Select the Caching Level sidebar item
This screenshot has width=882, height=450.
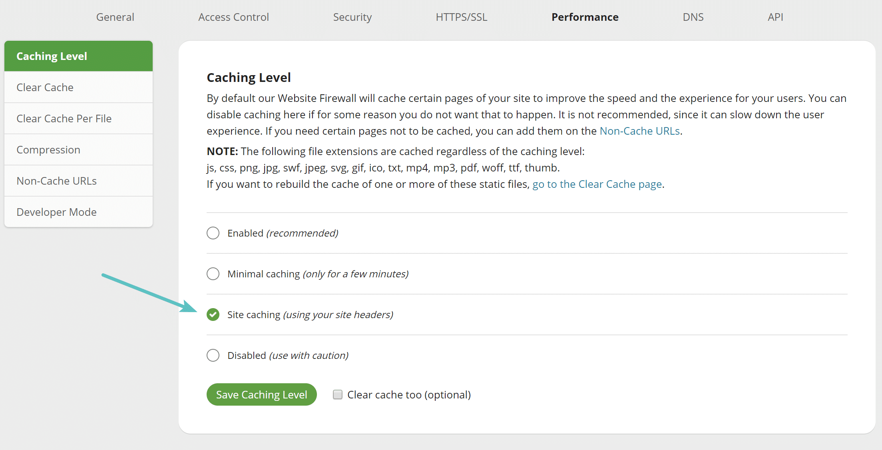pyautogui.click(x=79, y=56)
